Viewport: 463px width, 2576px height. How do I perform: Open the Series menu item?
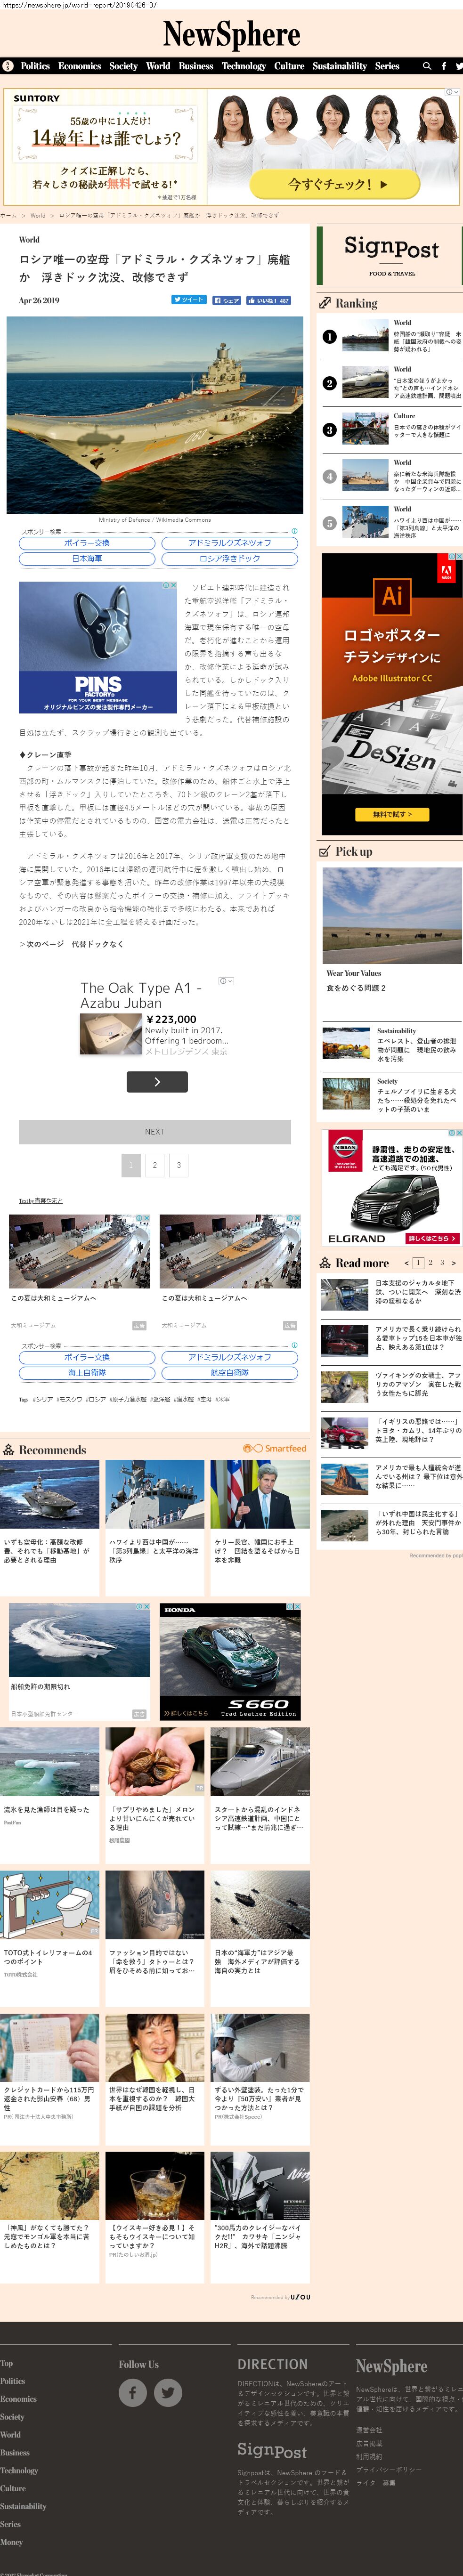pyautogui.click(x=387, y=66)
